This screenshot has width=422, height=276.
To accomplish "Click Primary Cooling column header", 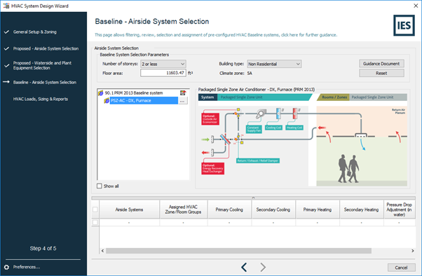I will tap(229, 209).
